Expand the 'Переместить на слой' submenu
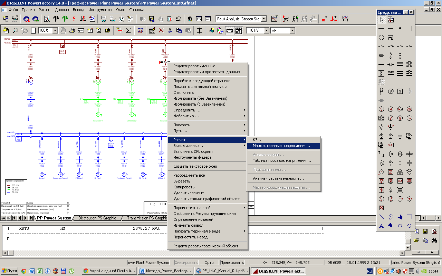This screenshot has width=442, height=276. click(x=208, y=208)
